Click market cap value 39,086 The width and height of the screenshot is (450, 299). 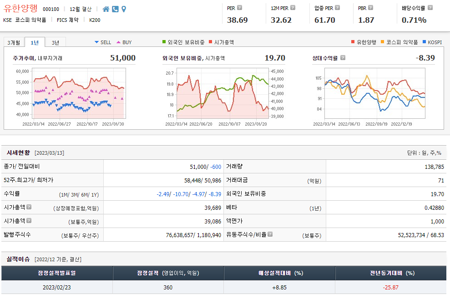(212, 222)
